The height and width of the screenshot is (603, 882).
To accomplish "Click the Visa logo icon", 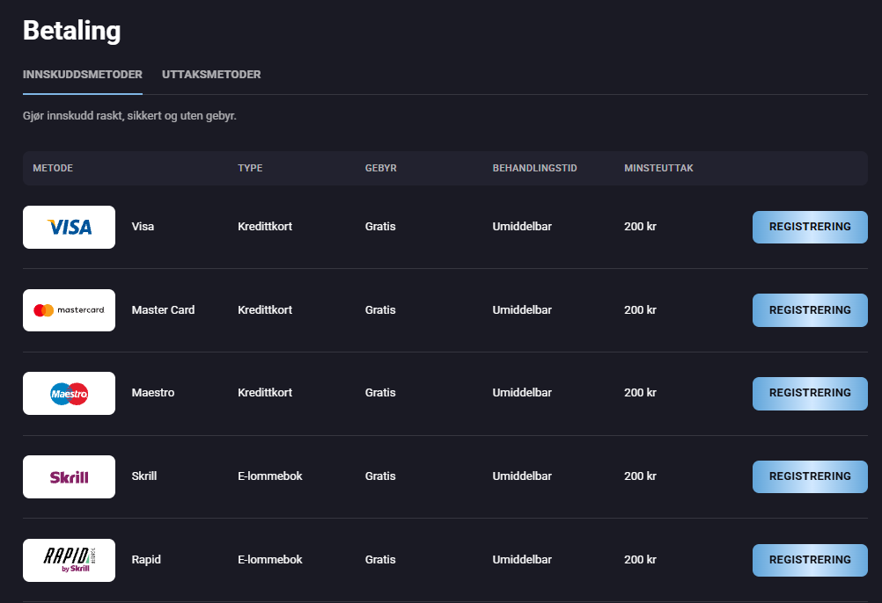I will tap(69, 227).
